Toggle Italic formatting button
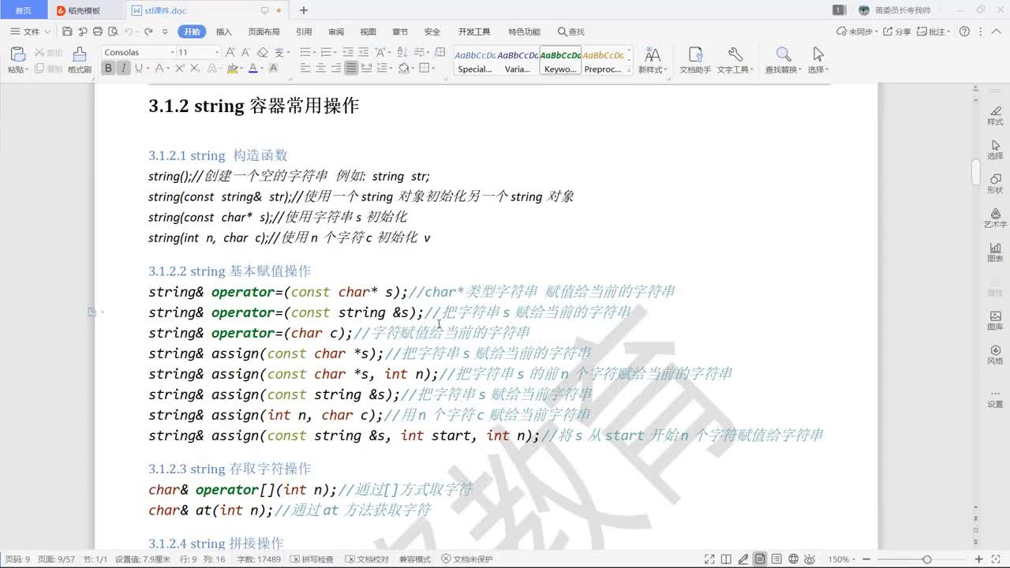This screenshot has width=1010, height=568. tap(123, 69)
